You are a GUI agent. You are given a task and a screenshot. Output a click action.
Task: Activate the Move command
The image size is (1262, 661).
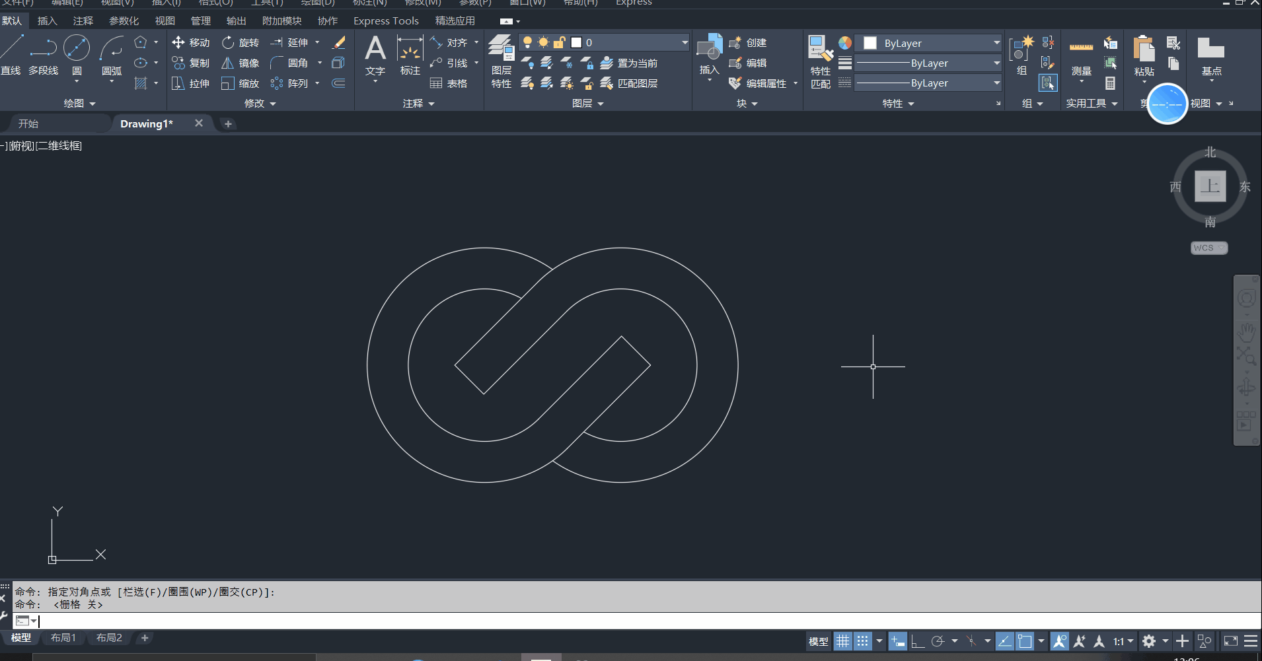(191, 42)
